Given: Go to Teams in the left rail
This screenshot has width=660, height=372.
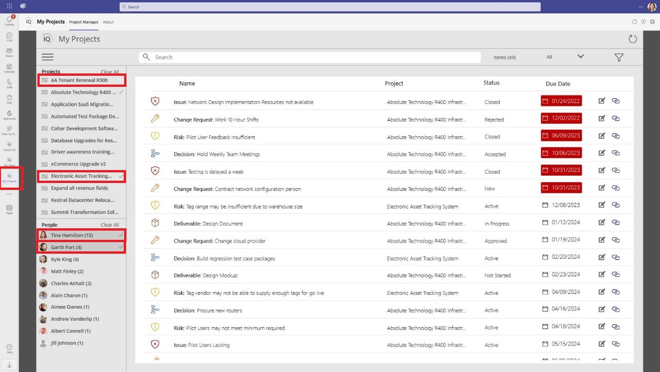Looking at the screenshot, I should (9, 53).
